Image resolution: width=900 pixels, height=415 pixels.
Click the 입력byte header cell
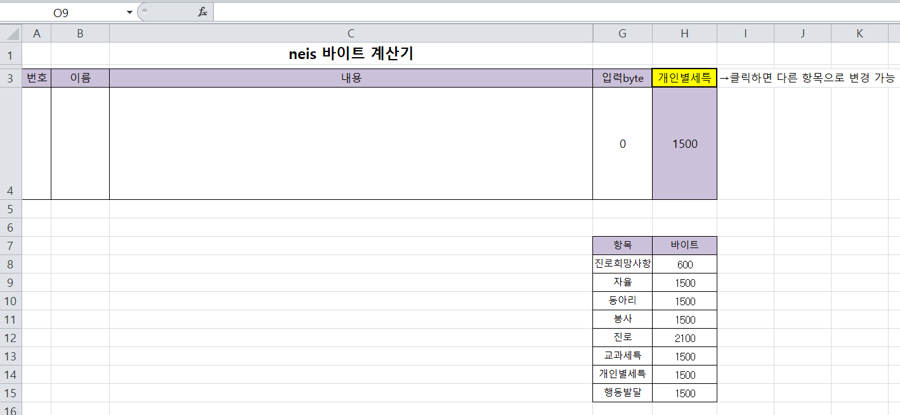coord(622,78)
